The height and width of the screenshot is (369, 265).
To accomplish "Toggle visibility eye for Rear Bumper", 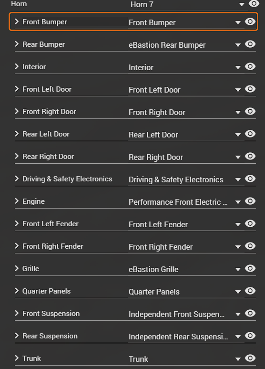I will (x=250, y=44).
